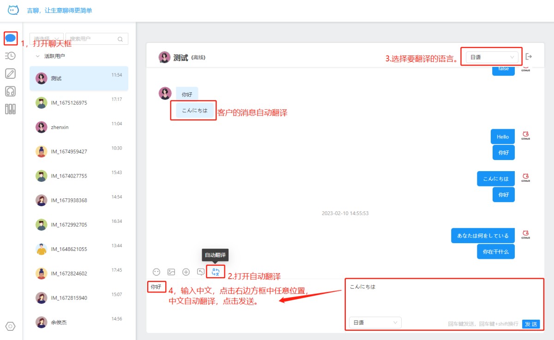The image size is (554, 340).
Task: Click the plus circle icon in chat toolbar
Action: pyautogui.click(x=186, y=272)
